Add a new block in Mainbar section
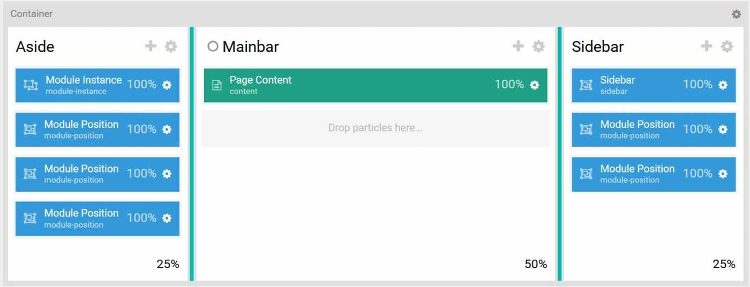 518,47
